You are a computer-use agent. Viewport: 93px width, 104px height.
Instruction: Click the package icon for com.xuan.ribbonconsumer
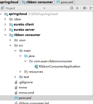click(31, 61)
